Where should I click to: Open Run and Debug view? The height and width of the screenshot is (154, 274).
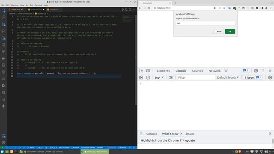pyautogui.click(x=3, y=31)
